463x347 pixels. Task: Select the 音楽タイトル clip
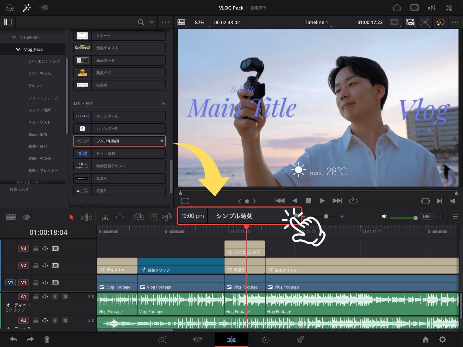[362, 266]
